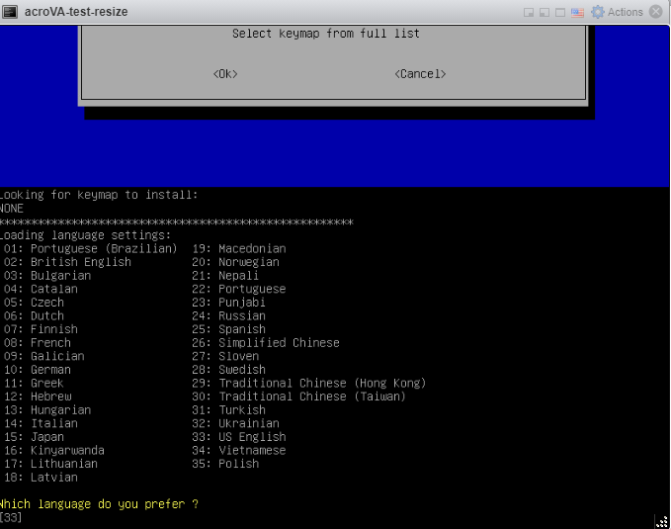
Task: Click language entry 34: Vietnamese
Action: (x=239, y=451)
